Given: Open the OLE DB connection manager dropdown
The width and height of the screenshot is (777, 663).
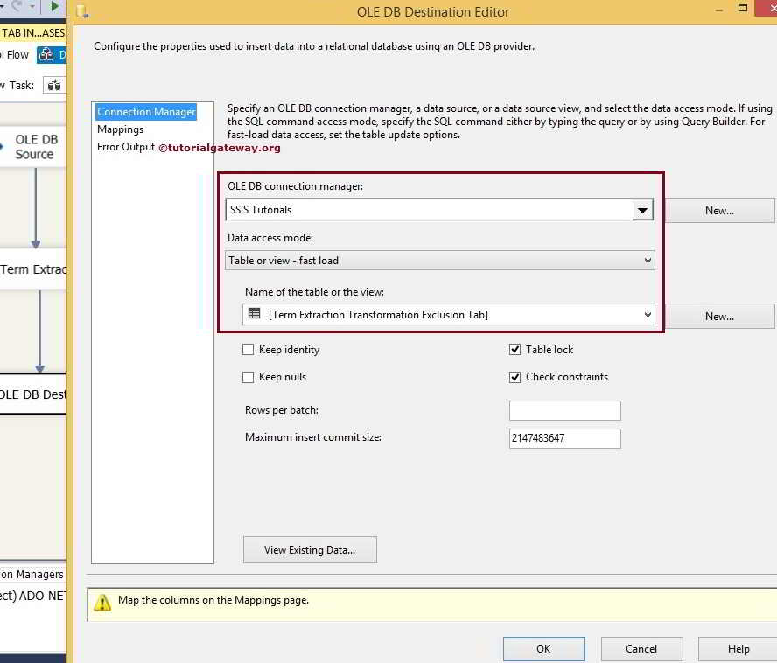Looking at the screenshot, I should pyautogui.click(x=643, y=209).
